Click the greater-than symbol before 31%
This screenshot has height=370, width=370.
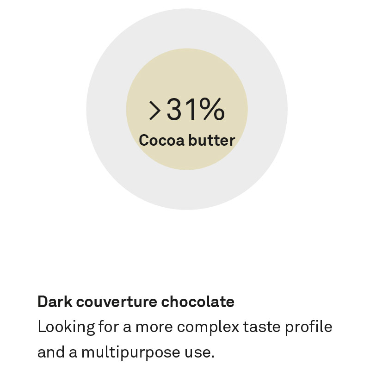(155, 110)
